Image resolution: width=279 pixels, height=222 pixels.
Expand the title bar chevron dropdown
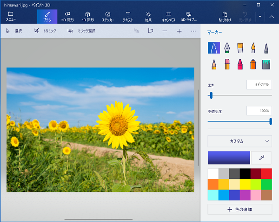pos(260,16)
